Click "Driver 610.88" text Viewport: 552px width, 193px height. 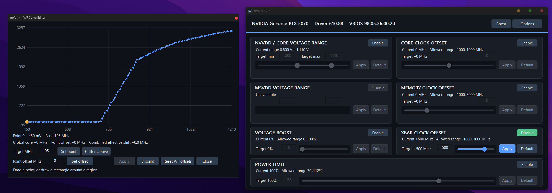point(329,23)
